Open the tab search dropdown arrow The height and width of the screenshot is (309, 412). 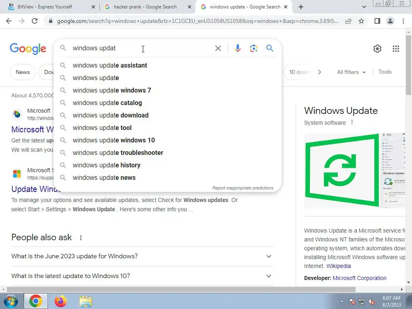tap(364, 7)
